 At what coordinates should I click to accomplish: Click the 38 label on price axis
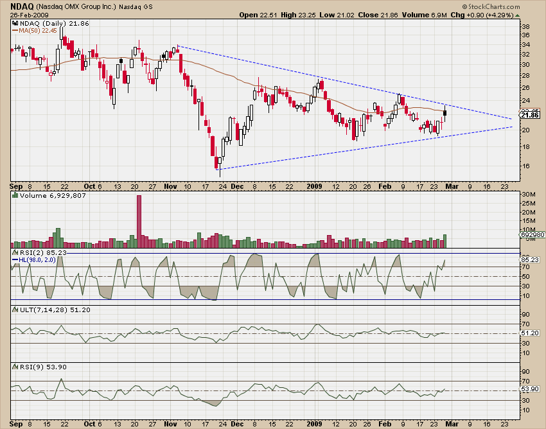click(526, 27)
